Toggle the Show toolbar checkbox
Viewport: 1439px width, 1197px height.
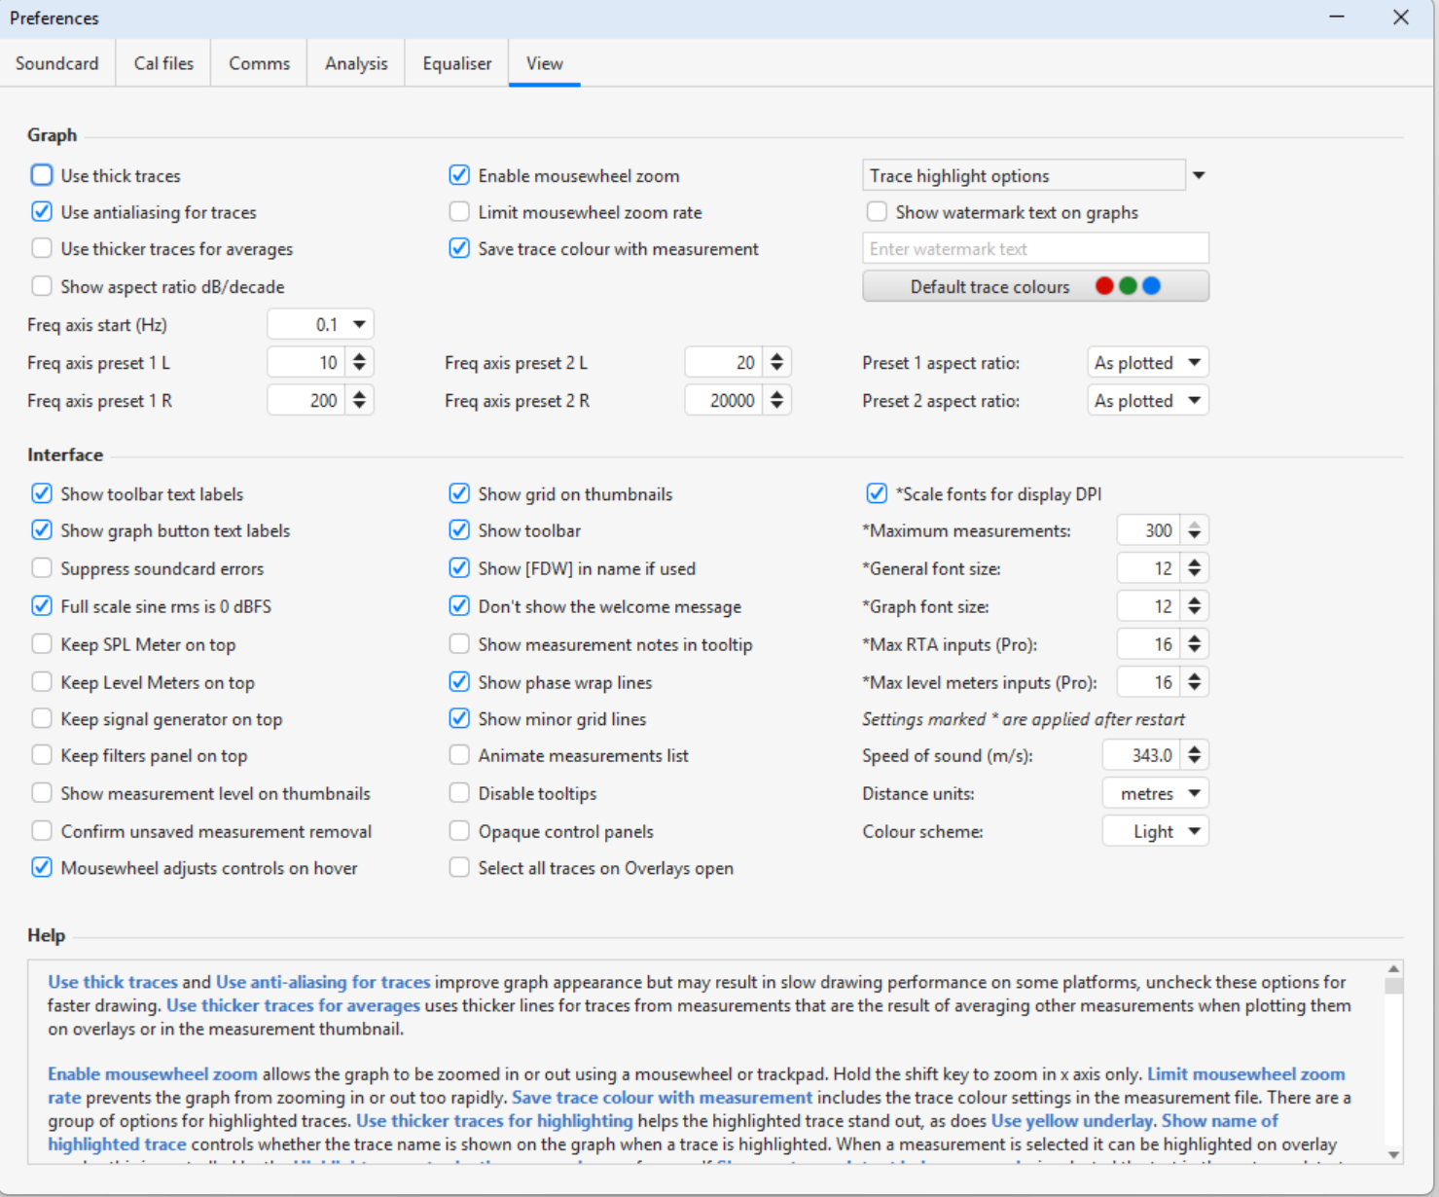pyautogui.click(x=459, y=530)
